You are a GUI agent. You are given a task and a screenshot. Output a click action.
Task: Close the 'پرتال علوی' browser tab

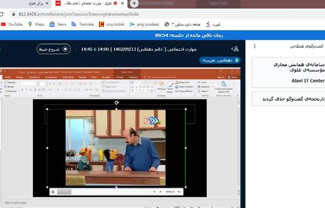pos(47,3)
